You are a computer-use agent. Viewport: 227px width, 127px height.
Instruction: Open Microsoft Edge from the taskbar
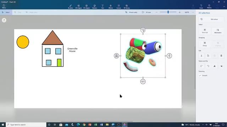coord(78,125)
